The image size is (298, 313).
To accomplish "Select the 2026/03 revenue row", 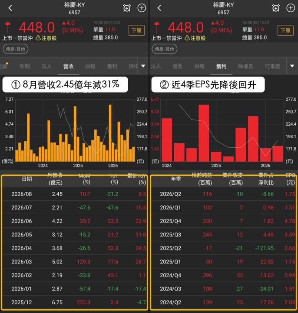I will 74,262.
